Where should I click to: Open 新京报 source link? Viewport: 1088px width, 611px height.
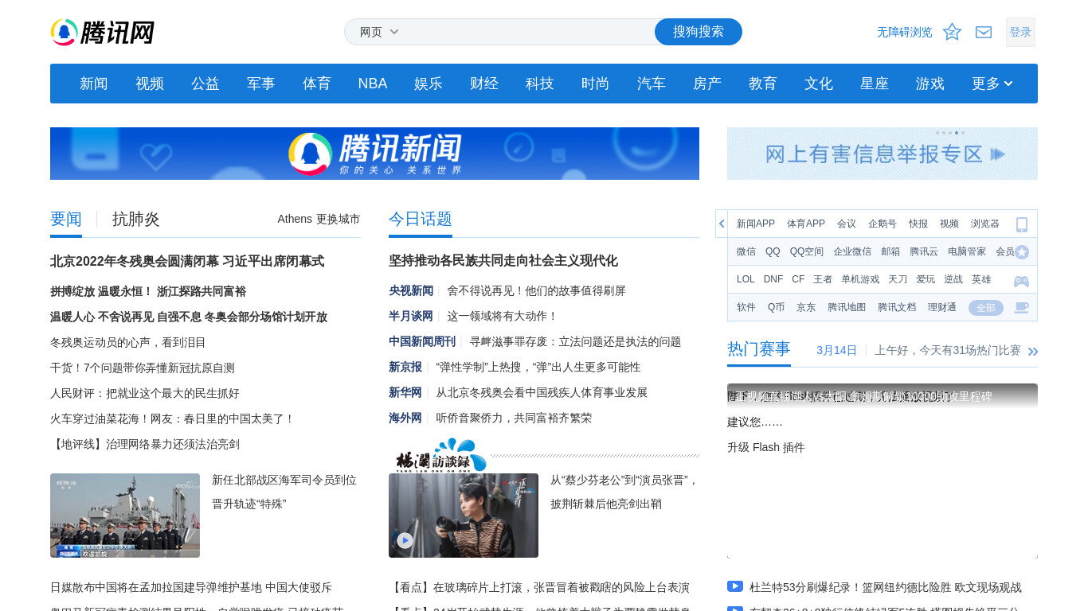[x=405, y=368]
